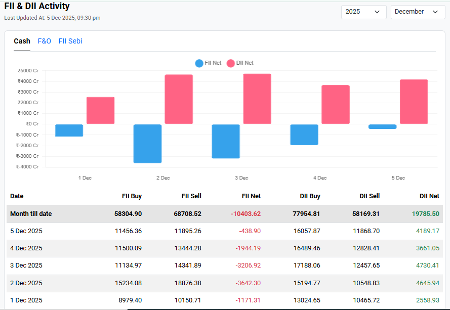The height and width of the screenshot is (310, 450).
Task: Click the chevron on the year selector
Action: (x=377, y=12)
